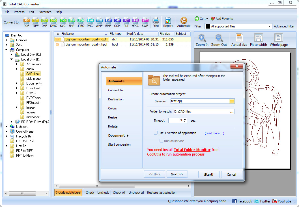Collapse the Computer tree node

(6, 49)
